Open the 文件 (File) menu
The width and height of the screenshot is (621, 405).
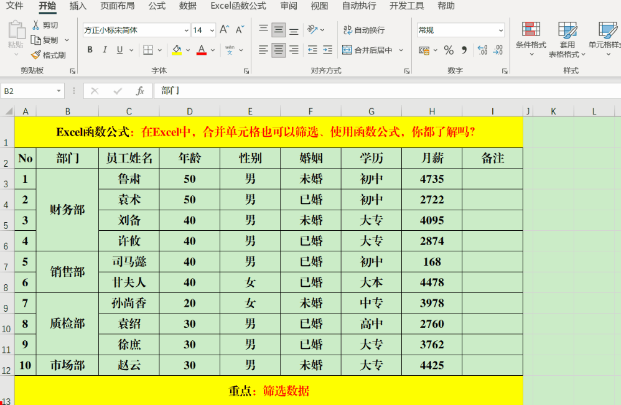point(15,6)
